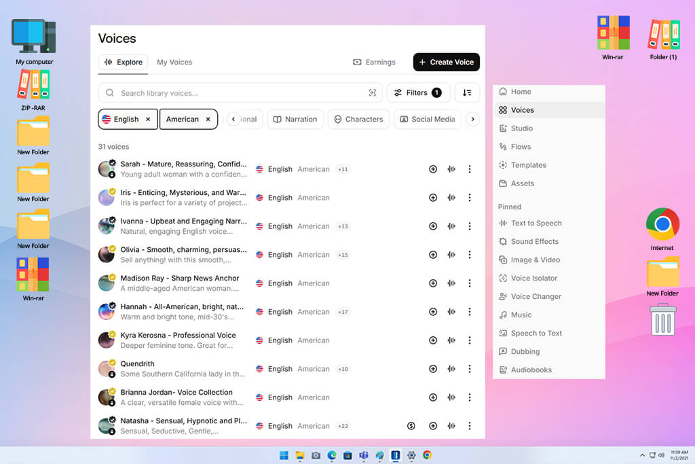This screenshot has height=464, width=695.
Task: Open three-dot menu for Olivia voice
Action: pyautogui.click(x=470, y=255)
